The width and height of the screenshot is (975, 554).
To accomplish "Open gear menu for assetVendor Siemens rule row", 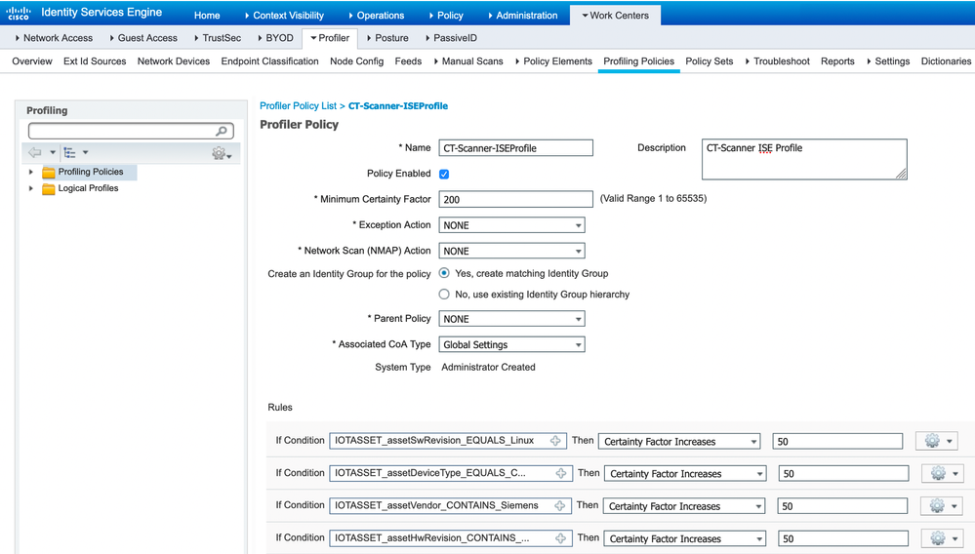I will (942, 505).
